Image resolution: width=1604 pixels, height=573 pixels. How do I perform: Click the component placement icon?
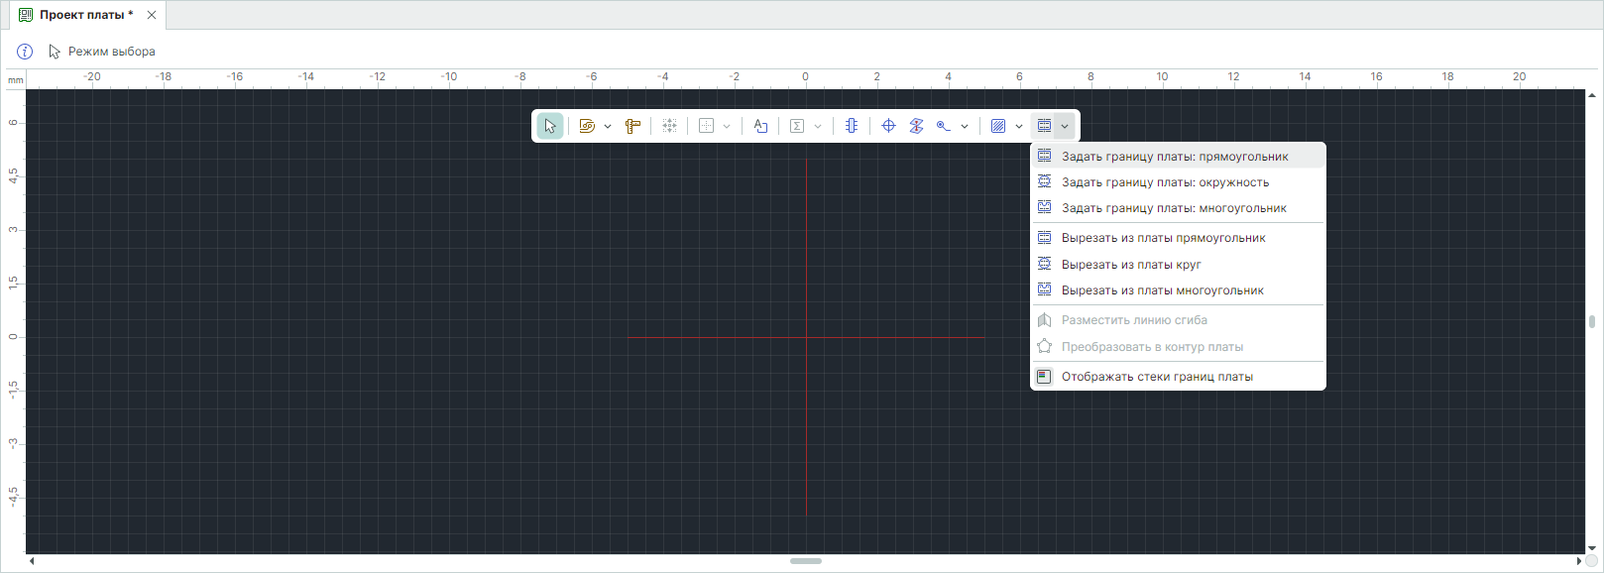pyautogui.click(x=852, y=126)
